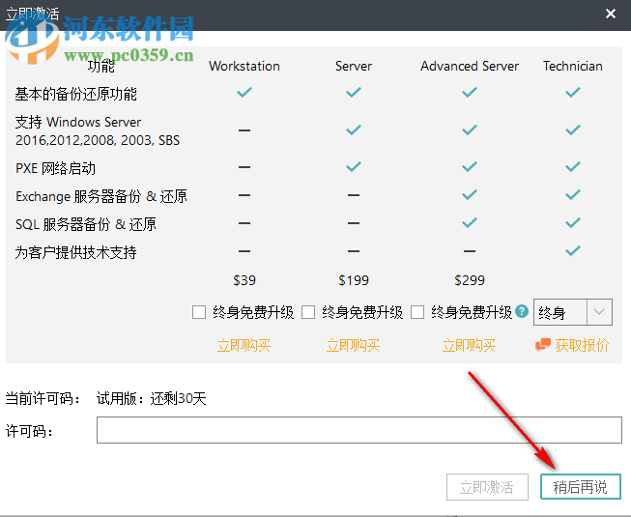This screenshot has height=517, width=631.
Task: Click Workstation checkmark for 基本的备份还原功能
Action: pos(244,92)
